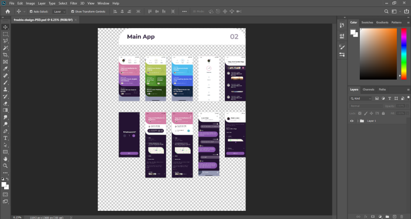411x219 pixels.
Task: Open the Filter menu
Action: (73, 4)
